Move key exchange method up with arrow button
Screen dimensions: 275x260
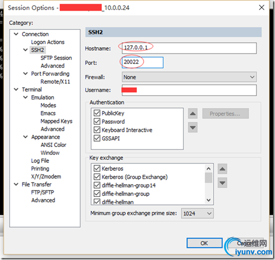coord(222,169)
